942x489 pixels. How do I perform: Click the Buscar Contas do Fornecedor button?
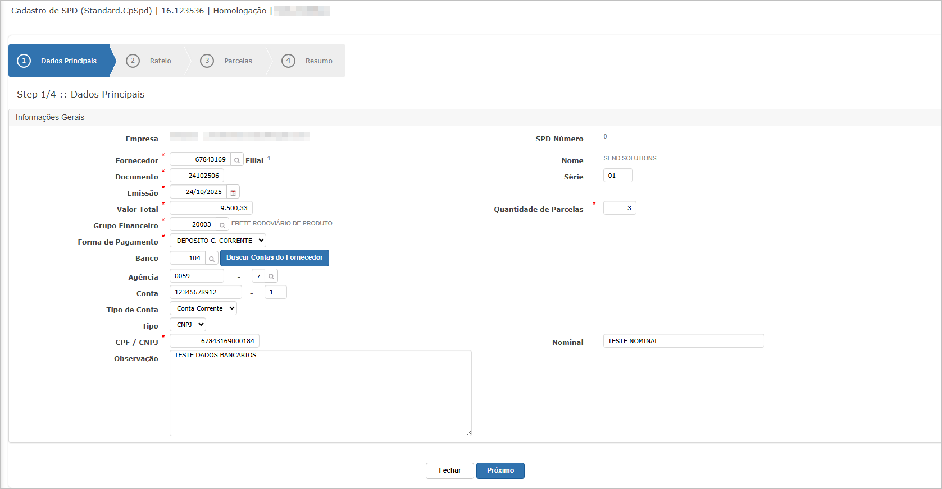(x=275, y=258)
